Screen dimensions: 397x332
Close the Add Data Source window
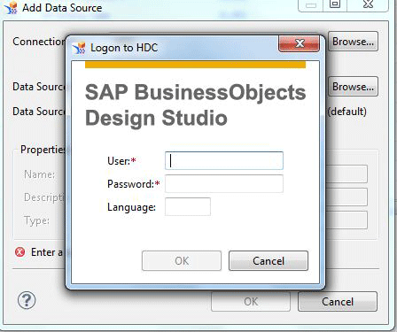point(368,4)
